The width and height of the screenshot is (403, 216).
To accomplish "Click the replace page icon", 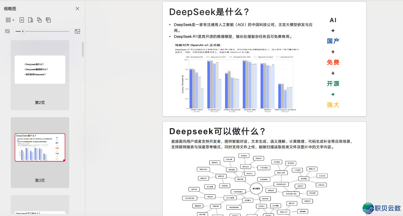I will [39, 20].
